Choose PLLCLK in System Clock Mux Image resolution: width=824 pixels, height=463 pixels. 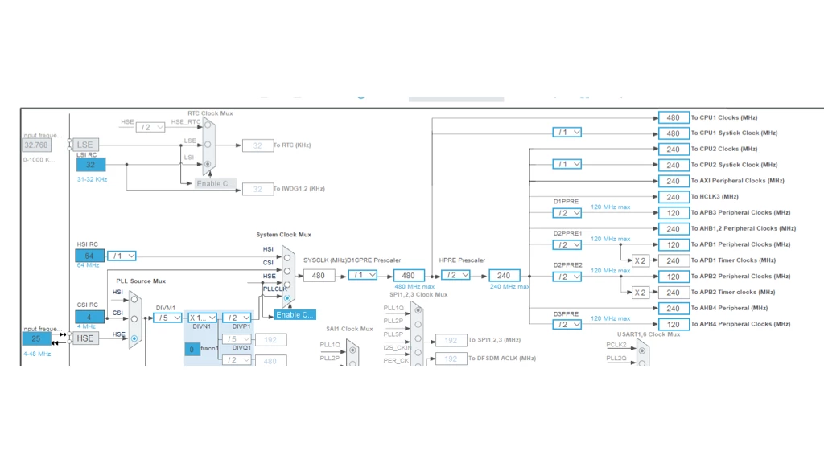(287, 297)
